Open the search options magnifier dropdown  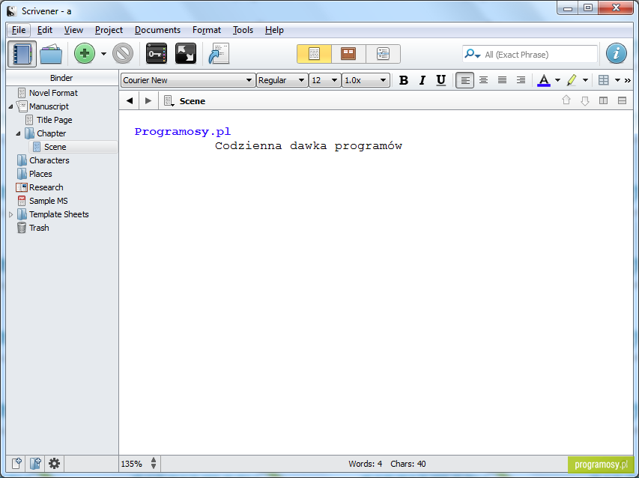pyautogui.click(x=473, y=54)
